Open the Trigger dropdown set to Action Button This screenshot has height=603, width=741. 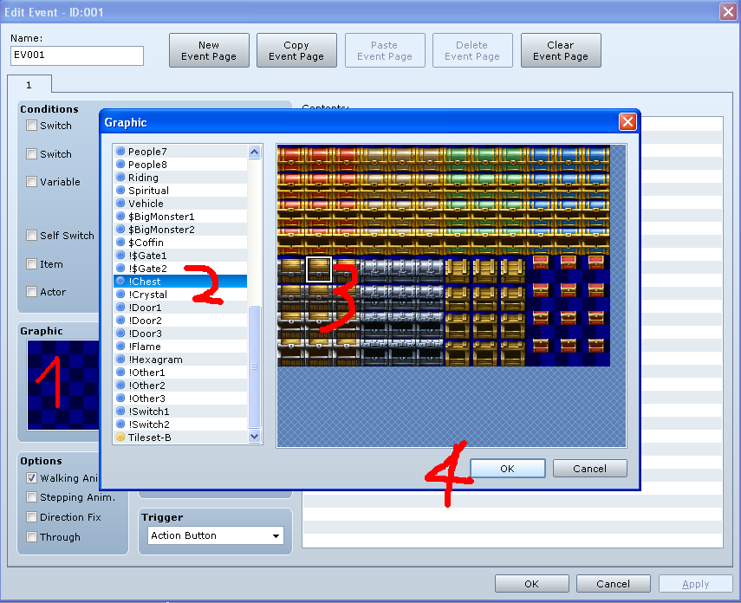click(x=216, y=535)
